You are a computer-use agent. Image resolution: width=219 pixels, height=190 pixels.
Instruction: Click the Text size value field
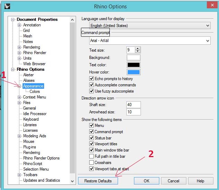point(131,50)
